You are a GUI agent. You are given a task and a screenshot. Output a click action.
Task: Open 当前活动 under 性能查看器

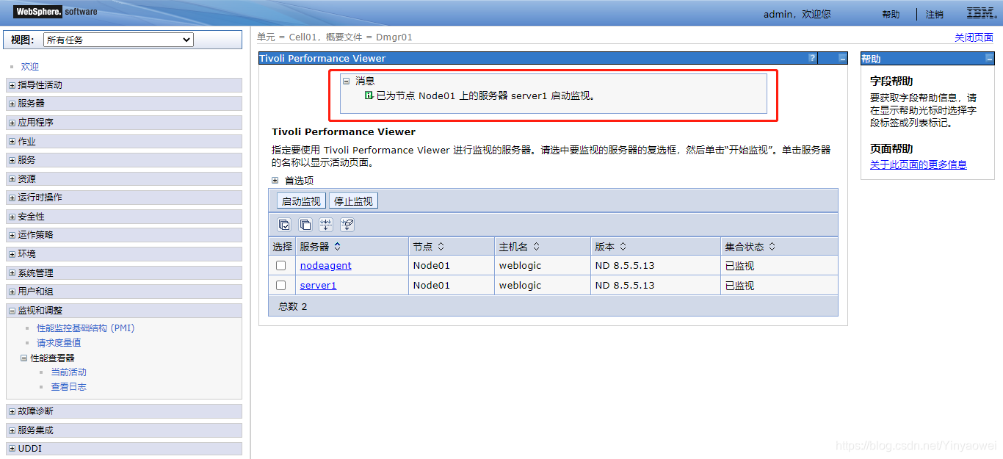pos(69,372)
